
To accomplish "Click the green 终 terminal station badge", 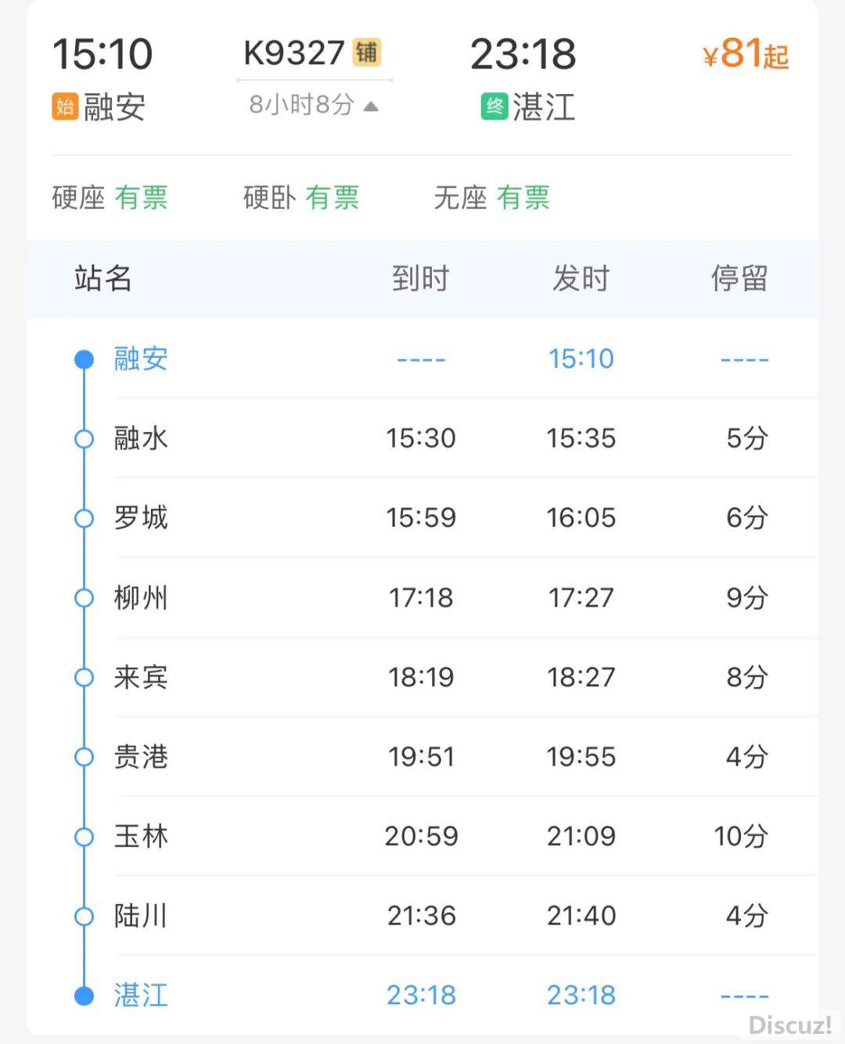I will point(494,106).
